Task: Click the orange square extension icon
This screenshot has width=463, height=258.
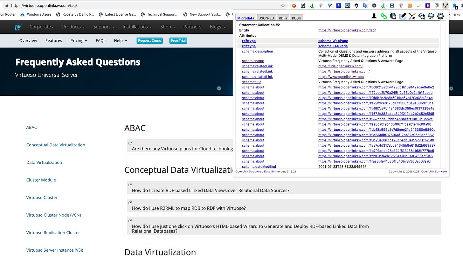Action: pyautogui.click(x=410, y=5)
